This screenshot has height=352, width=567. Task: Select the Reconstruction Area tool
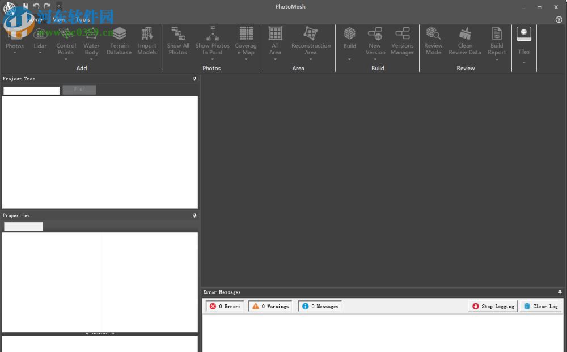[310, 40]
